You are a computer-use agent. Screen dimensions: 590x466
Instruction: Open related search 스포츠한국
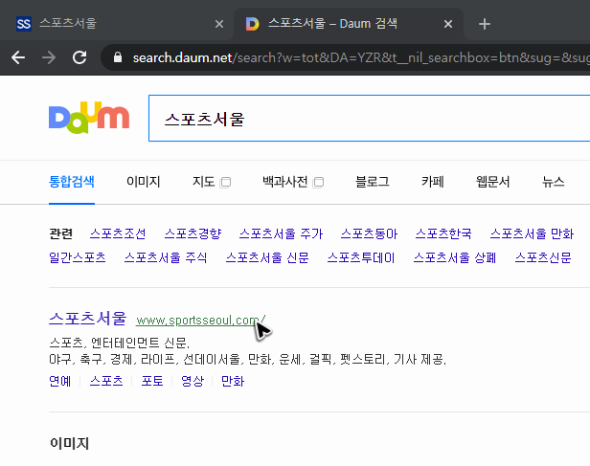443,233
